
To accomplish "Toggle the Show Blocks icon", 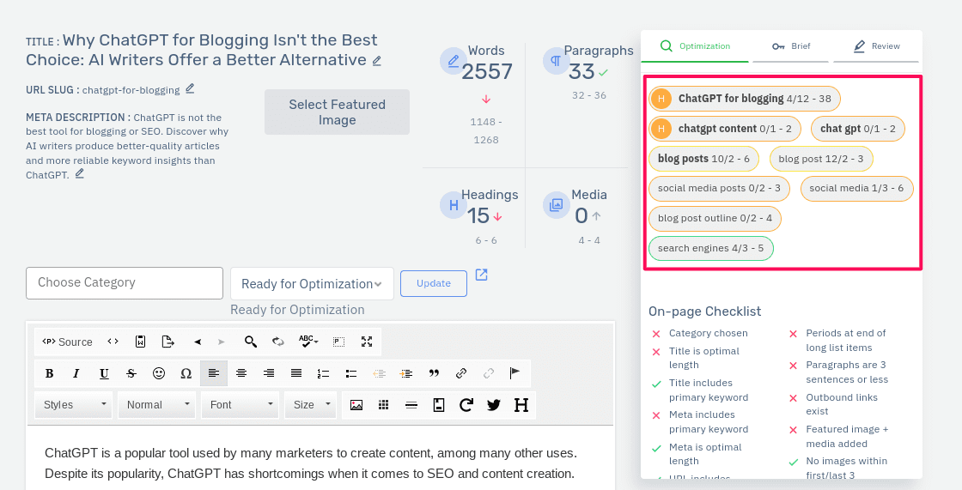I will pos(338,342).
